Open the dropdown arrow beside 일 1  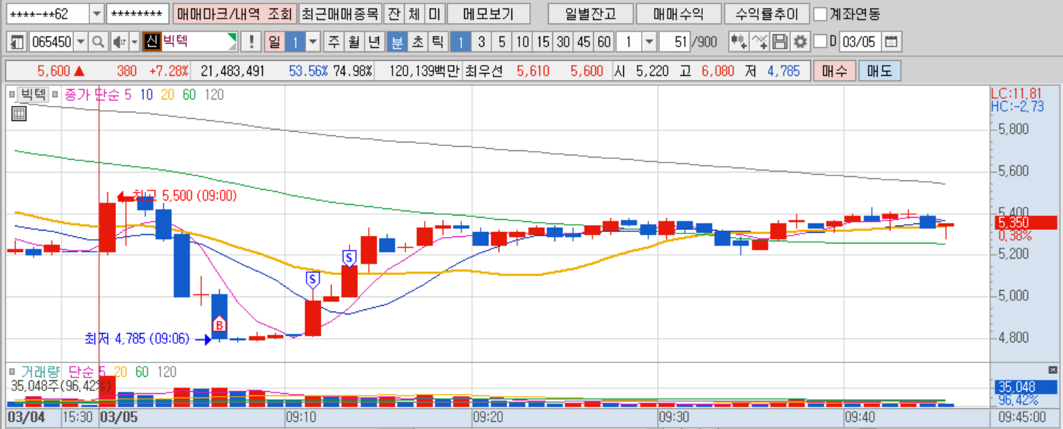(x=313, y=42)
